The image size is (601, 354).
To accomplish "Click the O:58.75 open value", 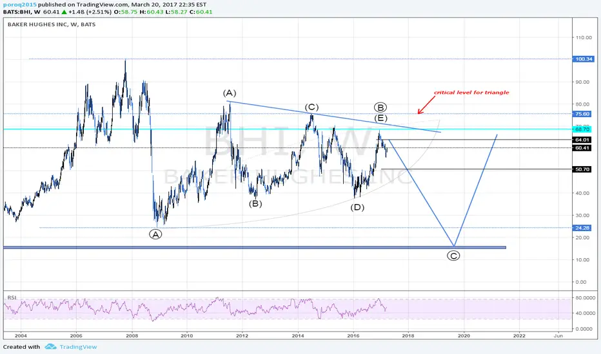I will (125, 12).
